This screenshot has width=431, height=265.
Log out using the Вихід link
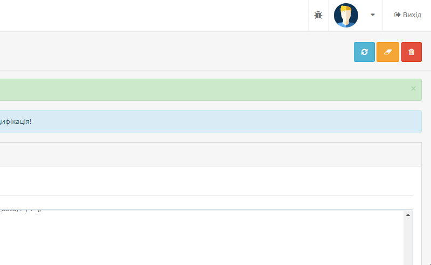(x=408, y=15)
